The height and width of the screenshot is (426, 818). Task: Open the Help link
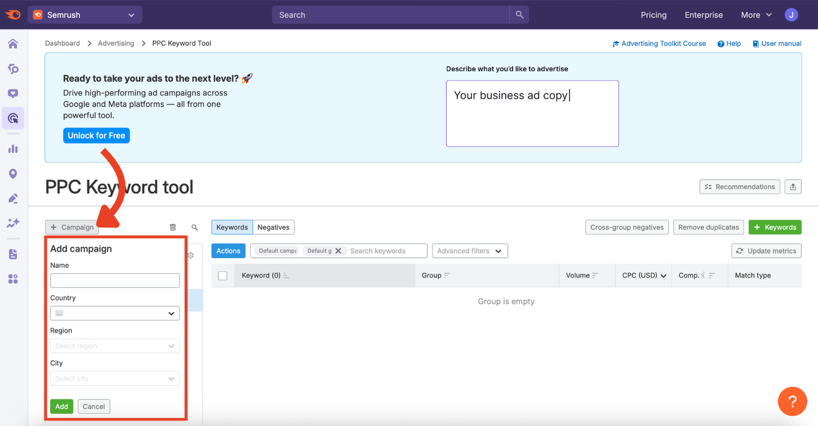coord(729,43)
